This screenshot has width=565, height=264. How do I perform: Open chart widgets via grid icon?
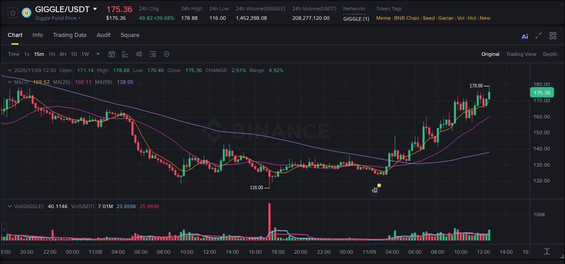(553, 35)
